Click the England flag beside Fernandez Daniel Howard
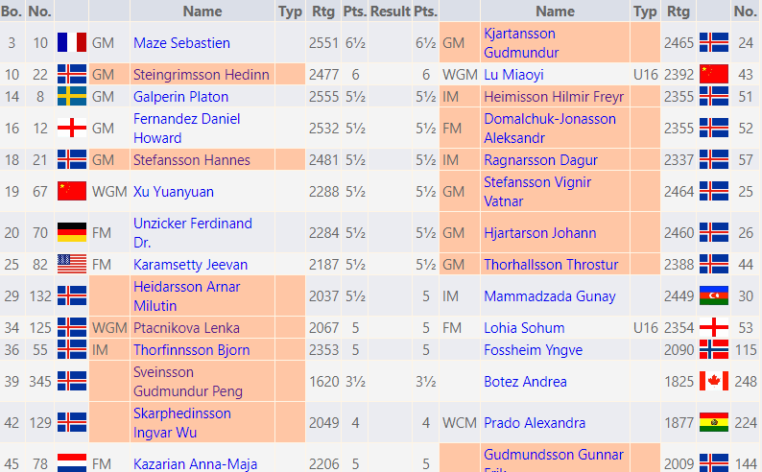Screen dimensions: 762x472 72,129
